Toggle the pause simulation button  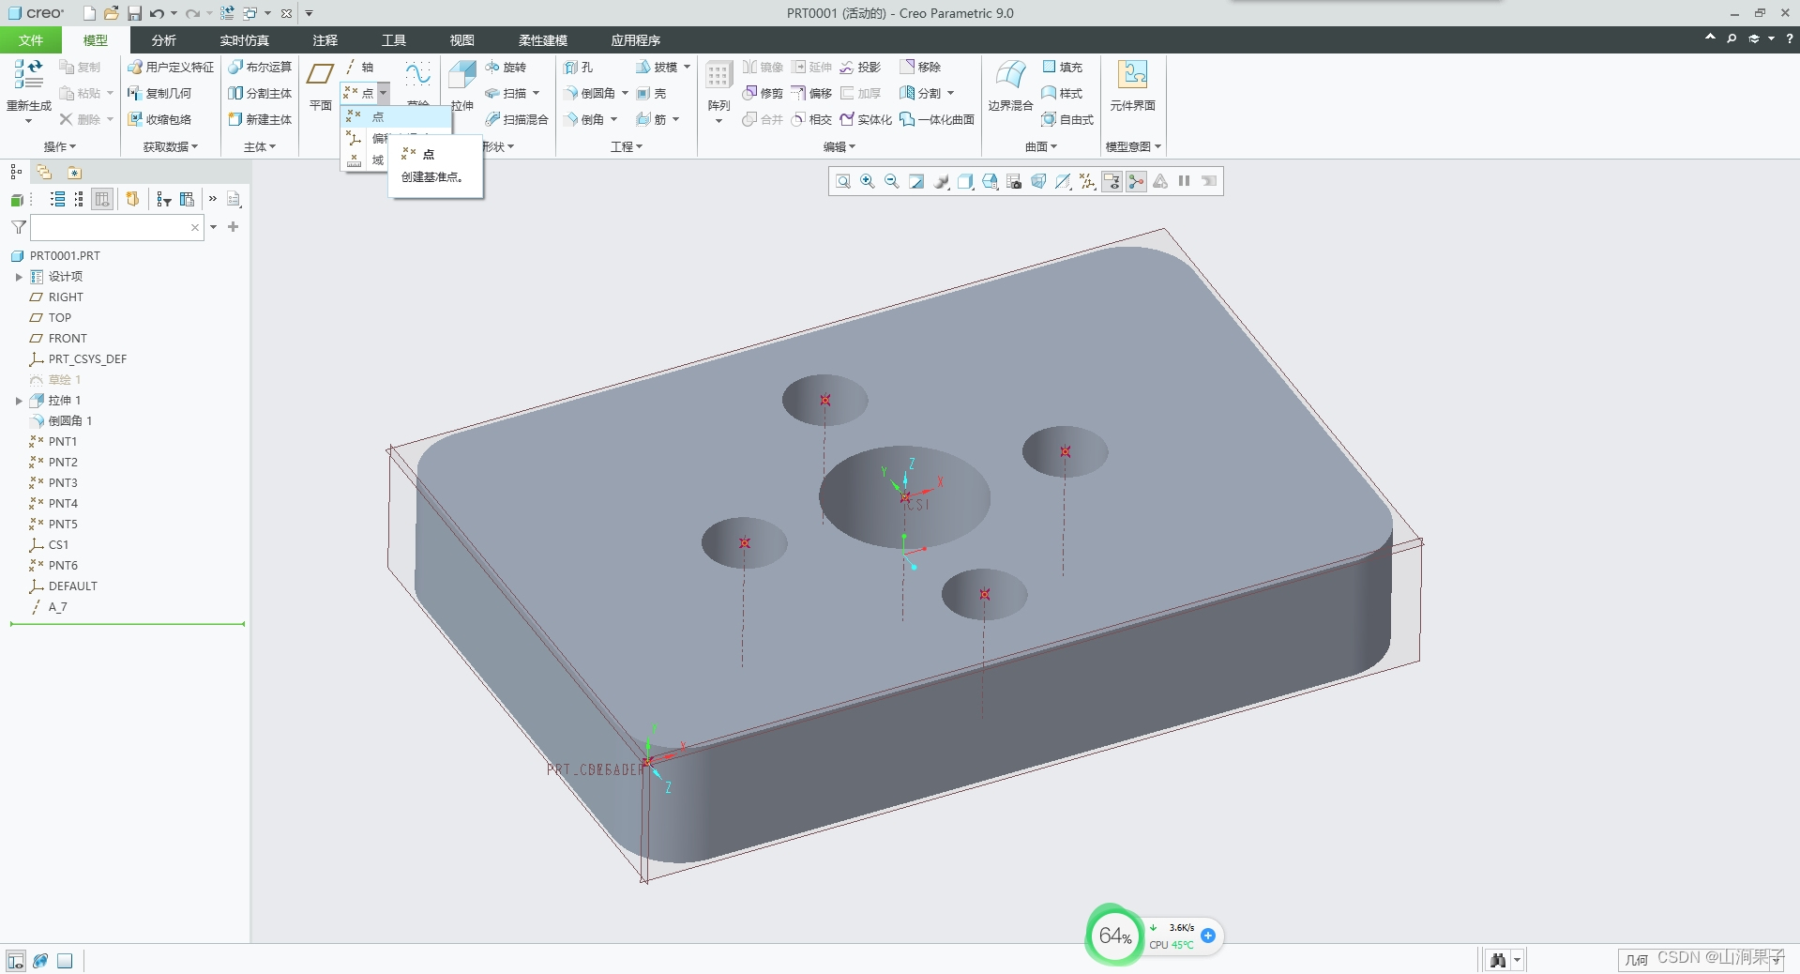tap(1185, 181)
